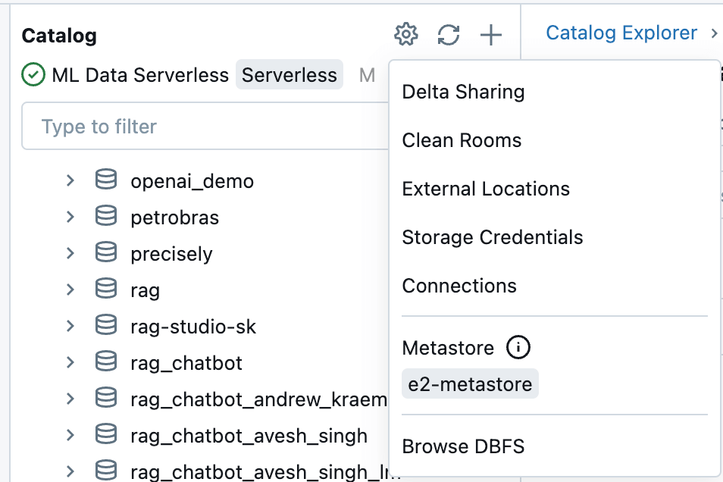Open Delta Sharing from the menu

point(463,92)
